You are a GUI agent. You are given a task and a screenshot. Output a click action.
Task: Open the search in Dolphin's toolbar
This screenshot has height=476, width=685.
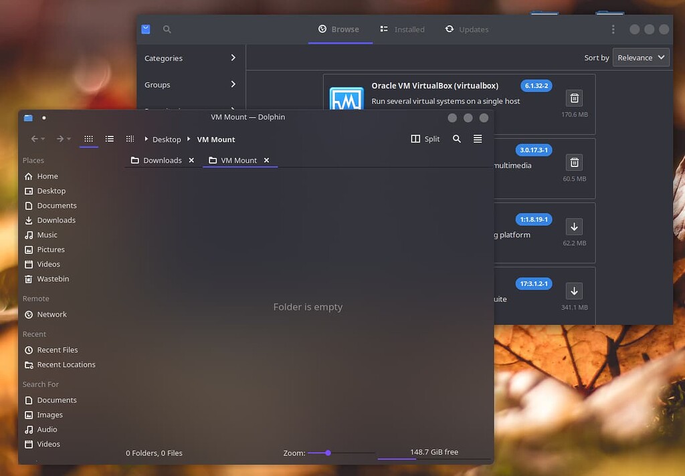tap(456, 139)
